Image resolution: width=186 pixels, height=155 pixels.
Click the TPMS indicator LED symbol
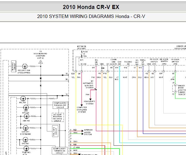click(26, 148)
